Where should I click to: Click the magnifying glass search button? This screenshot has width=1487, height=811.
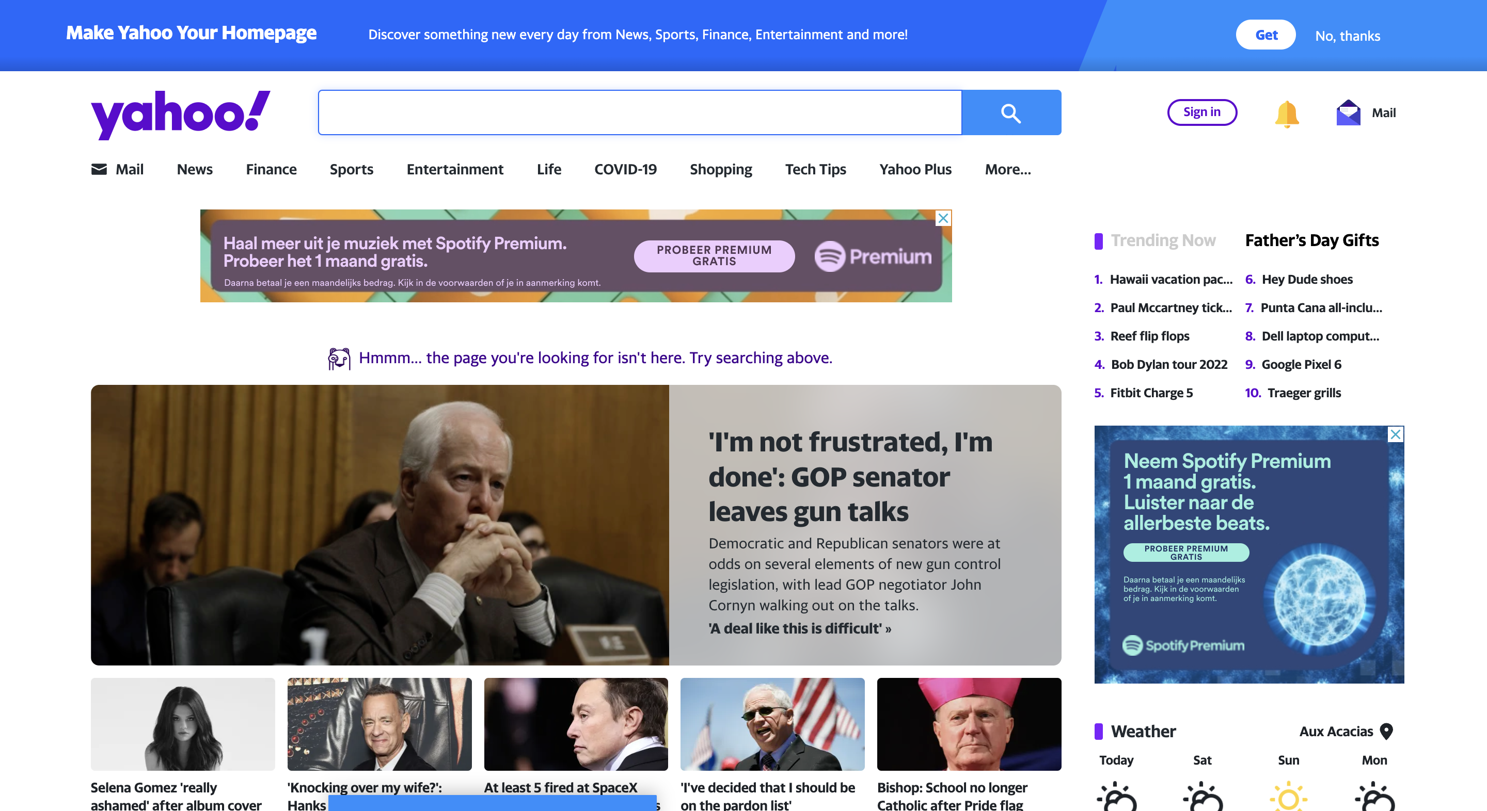[x=1011, y=112]
